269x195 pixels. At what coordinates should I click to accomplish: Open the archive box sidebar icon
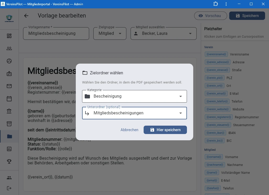9,124
